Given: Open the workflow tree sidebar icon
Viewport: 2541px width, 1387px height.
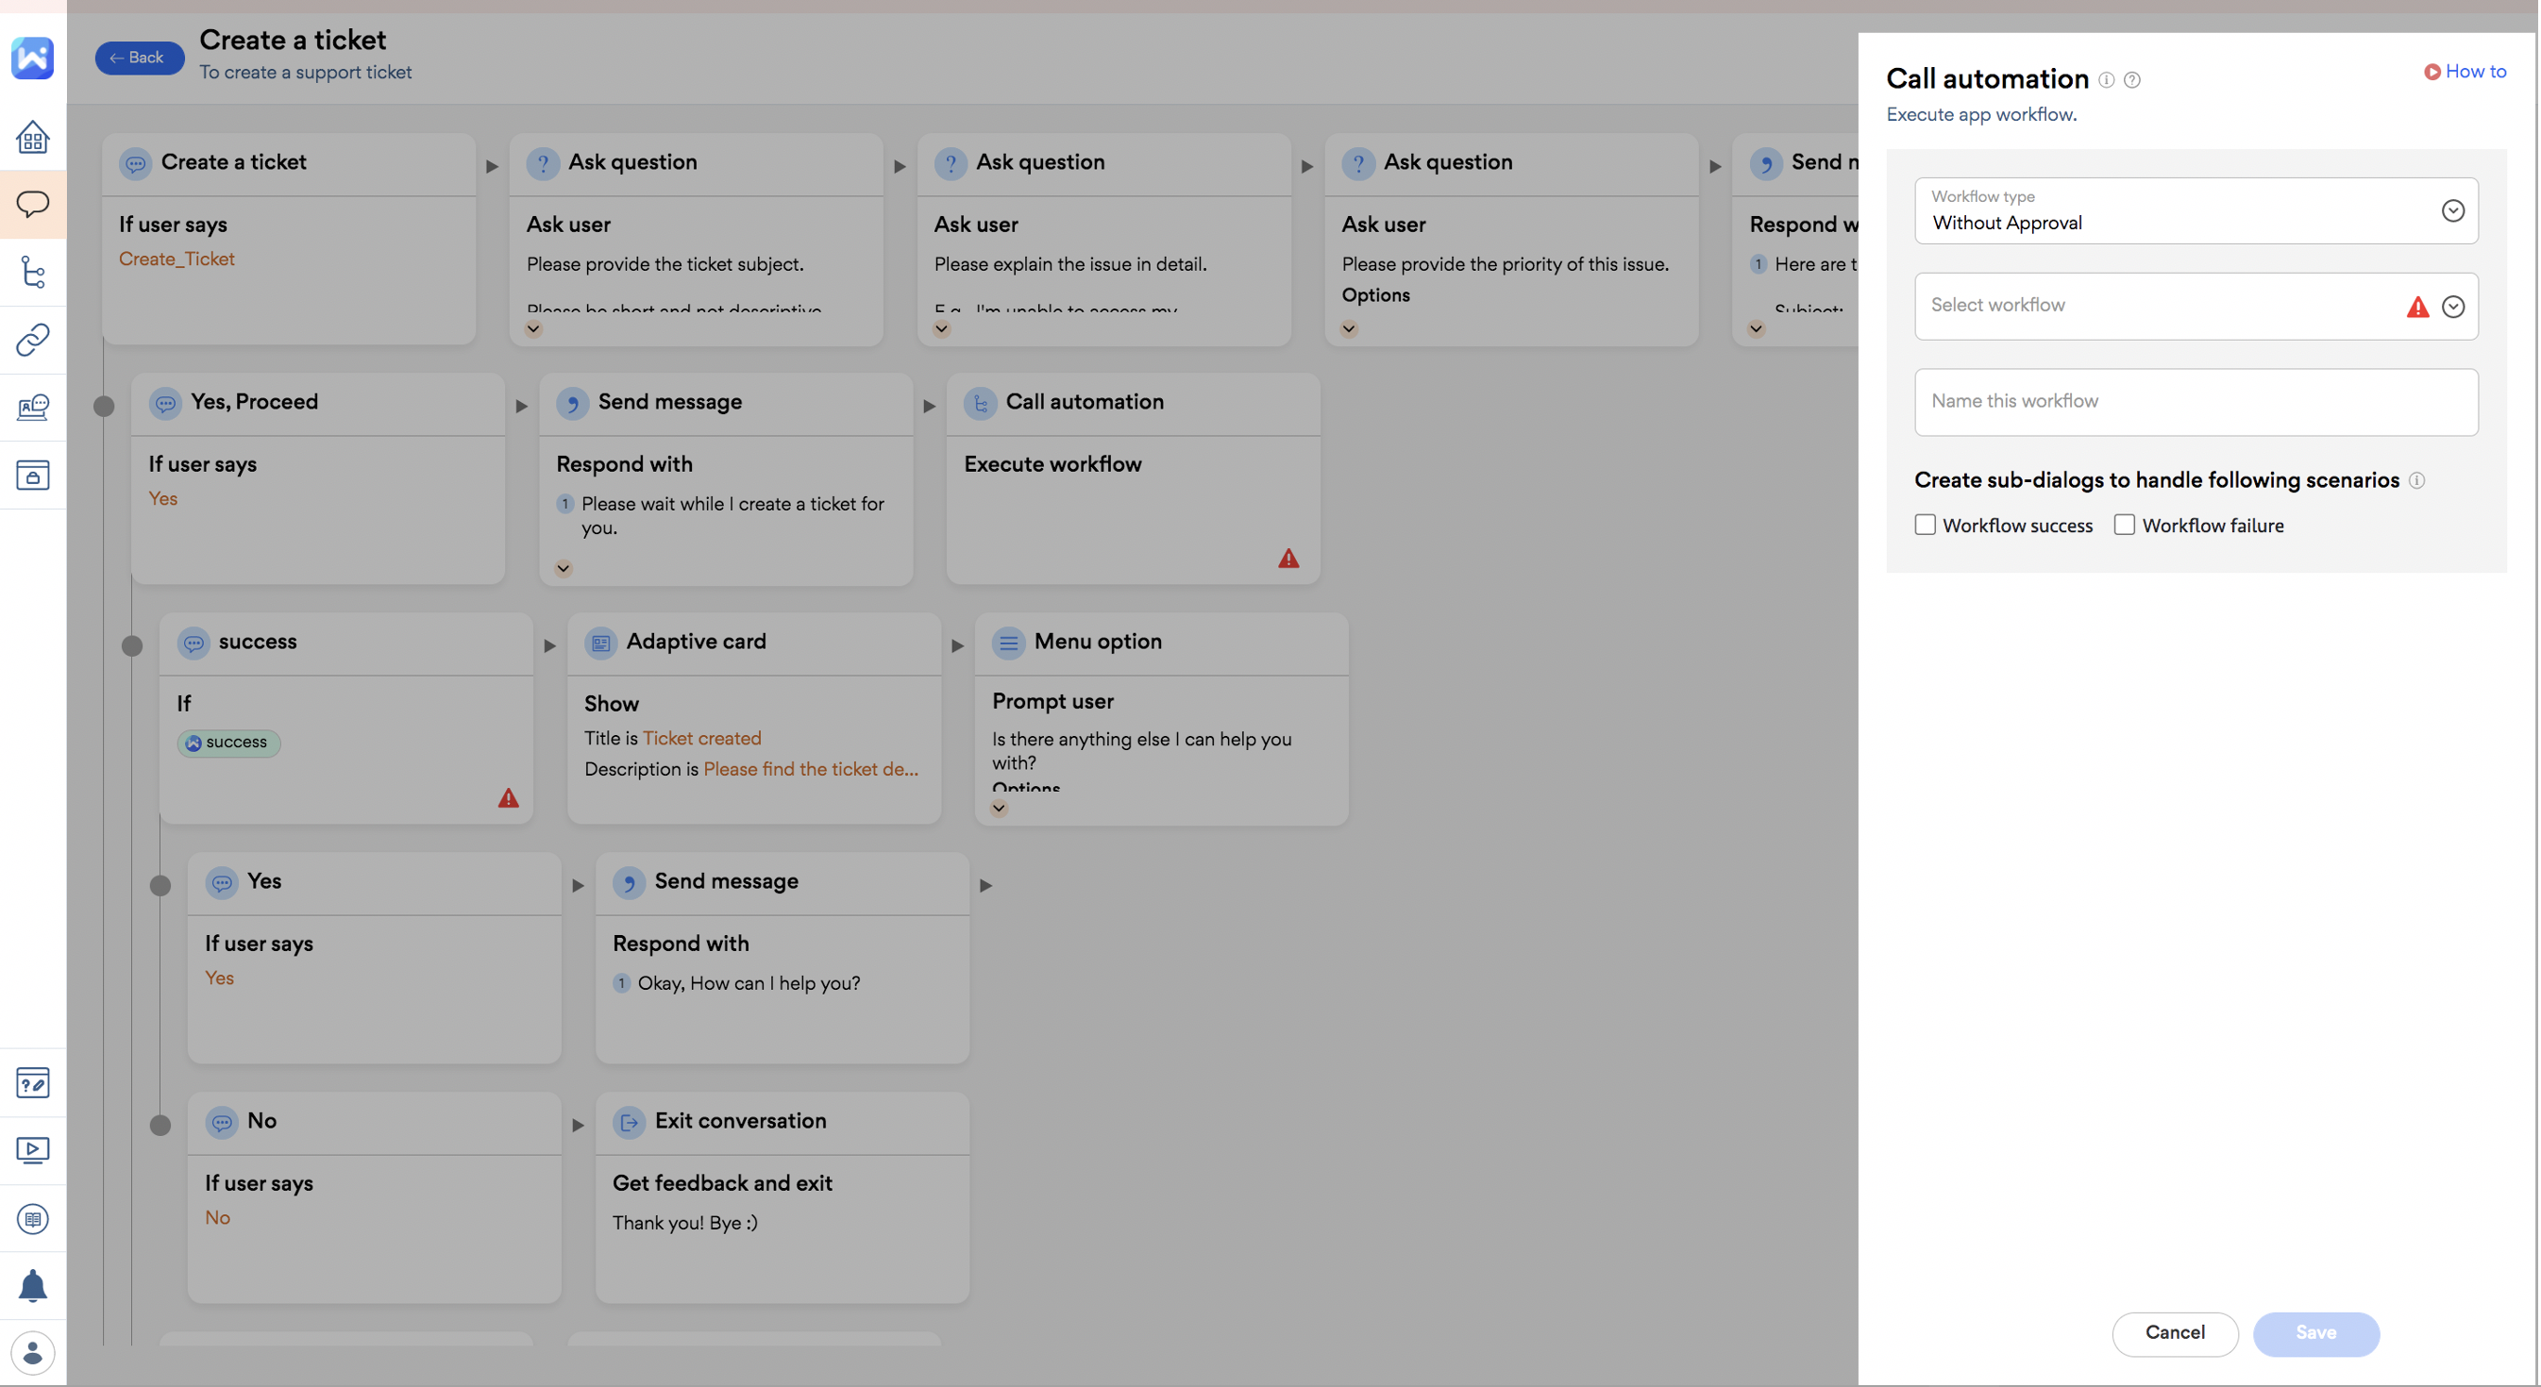Looking at the screenshot, I should (32, 272).
